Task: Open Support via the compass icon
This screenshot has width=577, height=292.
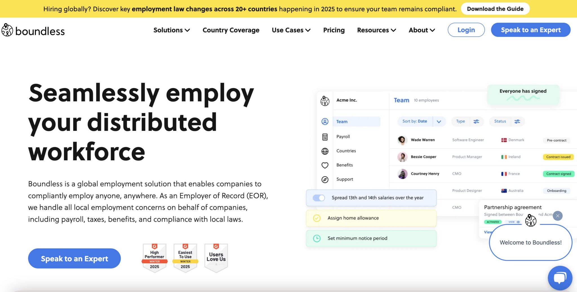Action: tap(325, 179)
